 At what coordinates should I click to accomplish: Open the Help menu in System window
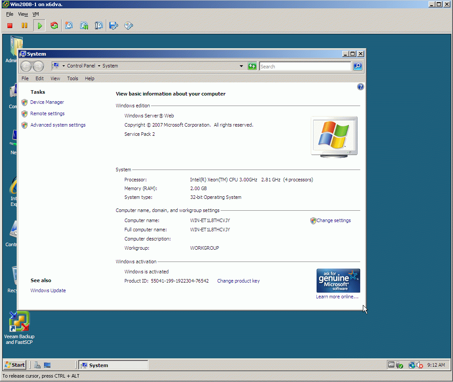click(90, 78)
